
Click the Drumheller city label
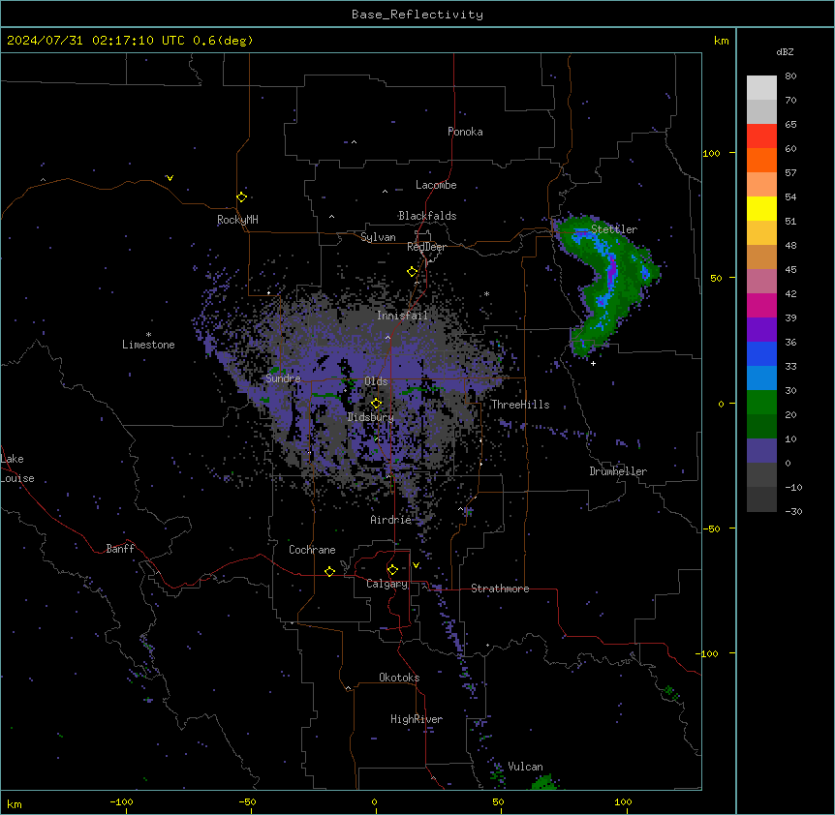tap(618, 471)
